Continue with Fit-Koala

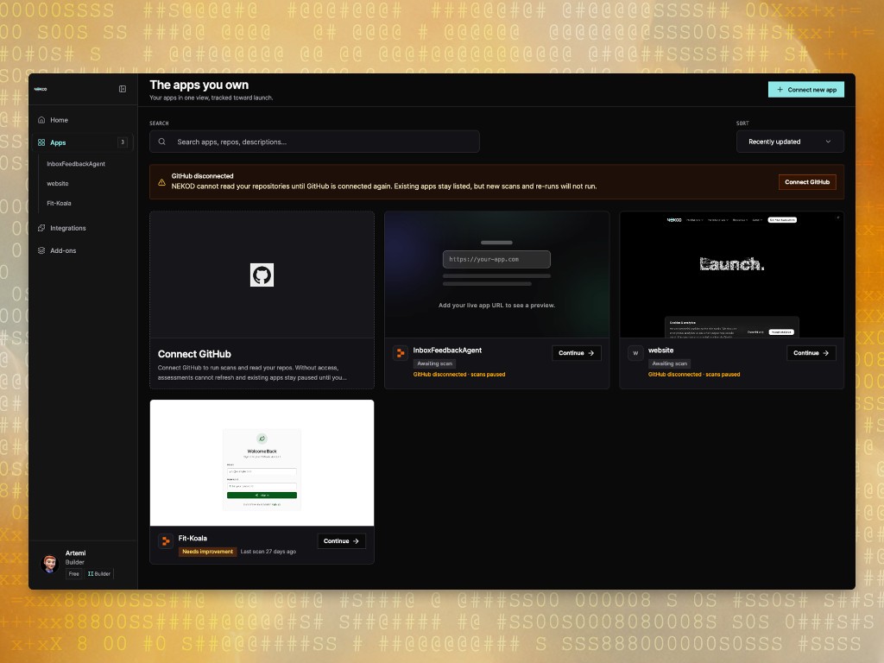pos(341,541)
